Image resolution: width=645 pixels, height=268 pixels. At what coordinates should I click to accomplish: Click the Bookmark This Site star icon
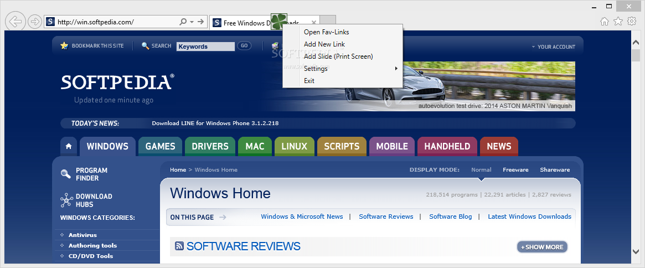pyautogui.click(x=64, y=46)
